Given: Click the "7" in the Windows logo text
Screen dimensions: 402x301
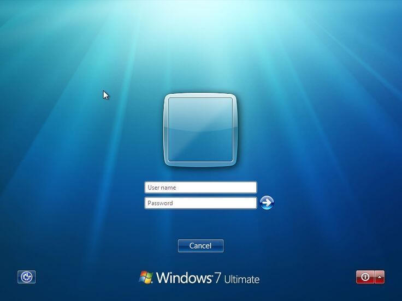Looking at the screenshot, I should coord(217,278).
